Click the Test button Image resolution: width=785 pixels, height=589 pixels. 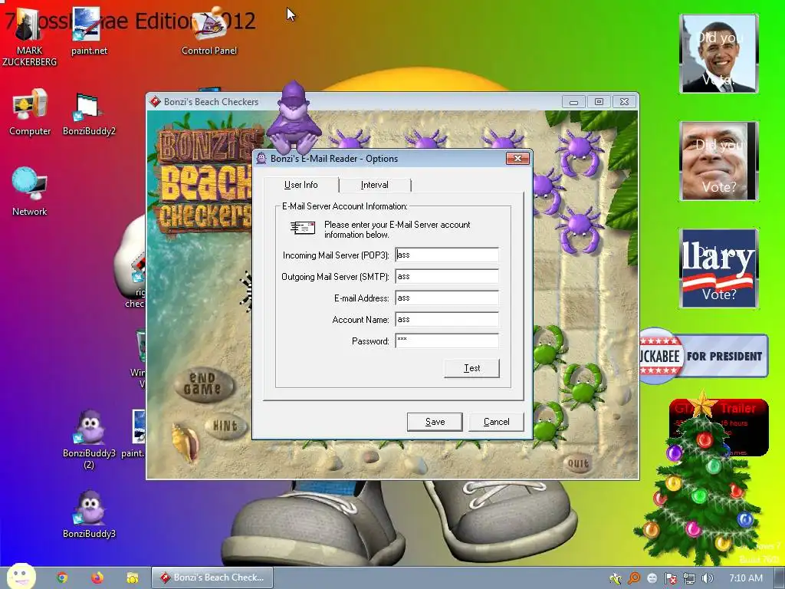(471, 368)
